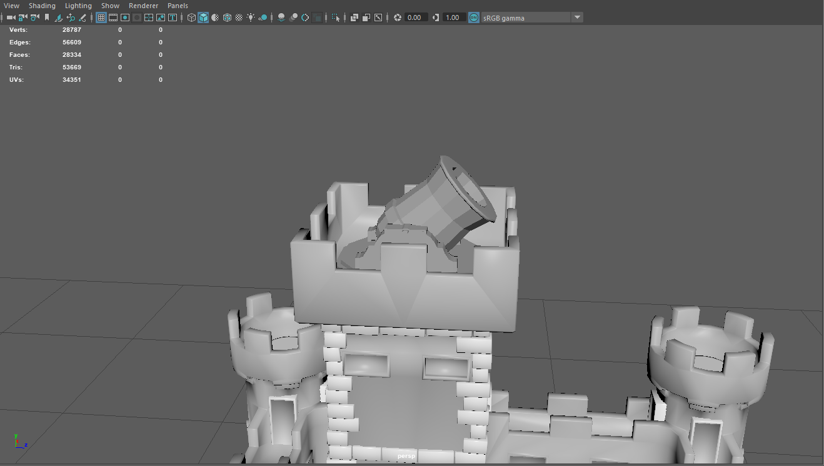Click the Textured display icon

click(239, 17)
